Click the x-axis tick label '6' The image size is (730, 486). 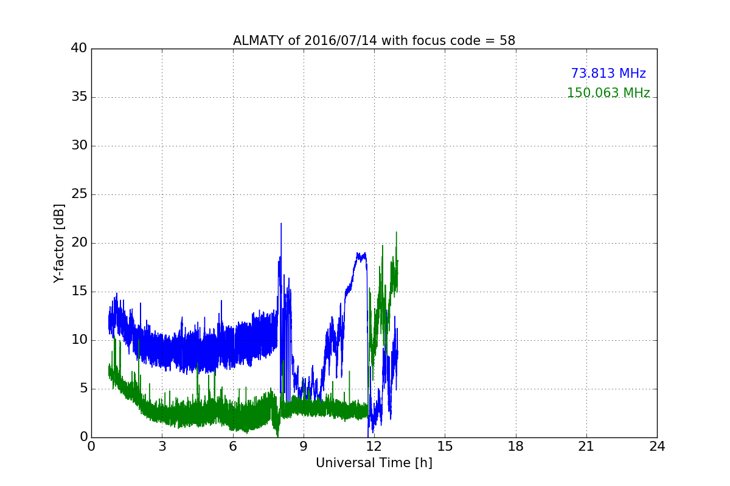pyautogui.click(x=233, y=446)
